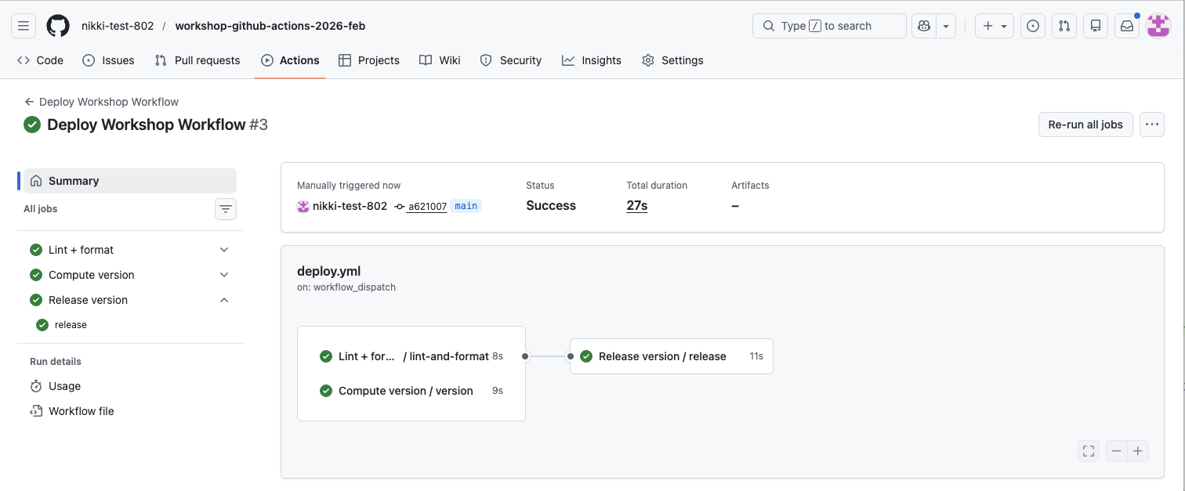Click zoom out control on the graph
The image size is (1185, 491).
coord(1116,450)
